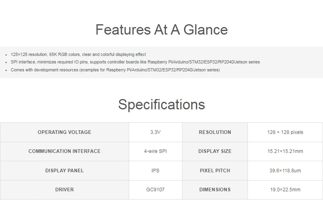Click the SPI interface feature bullet line

coord(135,62)
